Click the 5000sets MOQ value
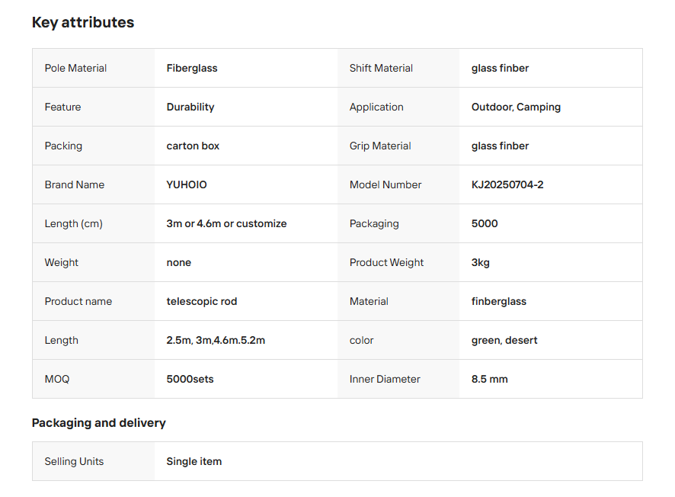 point(190,380)
